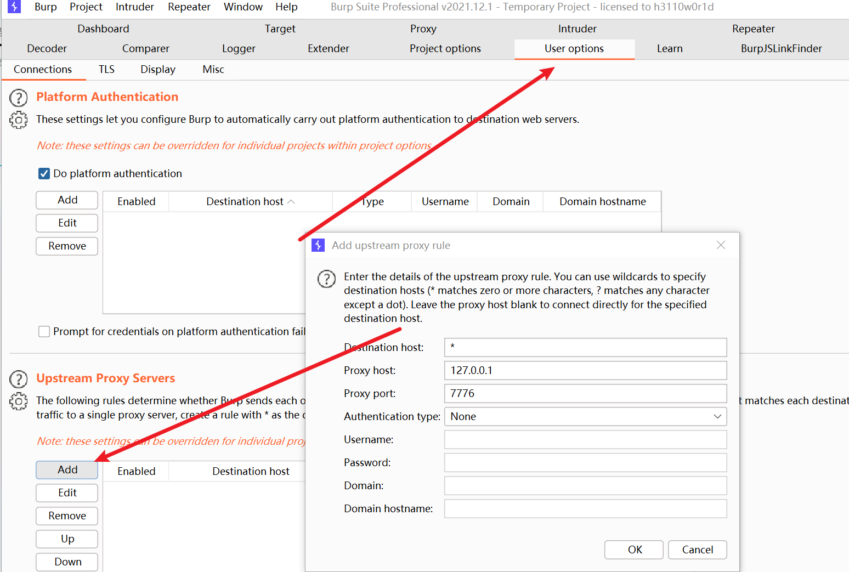The image size is (849, 572).
Task: Switch to Comparer tab
Action: tap(146, 48)
